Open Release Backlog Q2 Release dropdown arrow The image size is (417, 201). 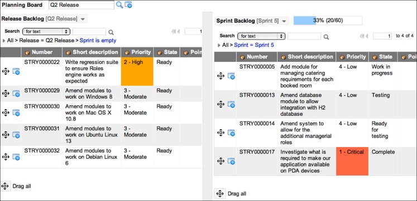83,19
